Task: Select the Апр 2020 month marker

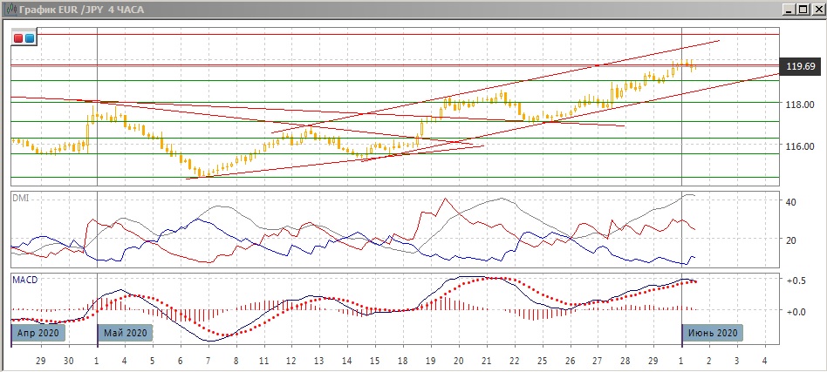Action: 36,333
